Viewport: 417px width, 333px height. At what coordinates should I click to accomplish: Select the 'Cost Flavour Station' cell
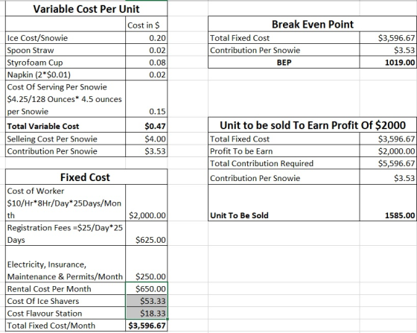66,313
